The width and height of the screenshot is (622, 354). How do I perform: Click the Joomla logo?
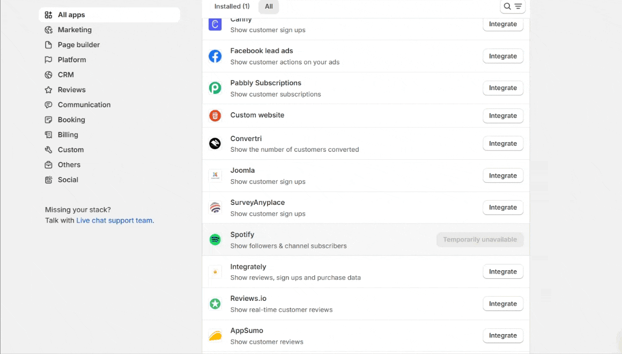(215, 175)
